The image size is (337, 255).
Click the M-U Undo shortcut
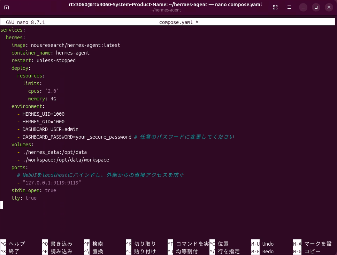click(x=262, y=244)
